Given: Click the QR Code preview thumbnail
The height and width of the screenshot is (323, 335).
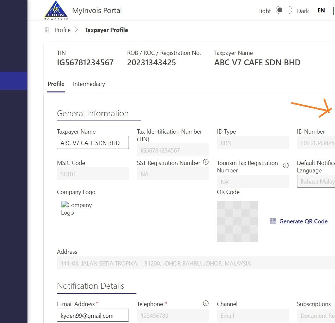Looking at the screenshot, I should (237, 221).
